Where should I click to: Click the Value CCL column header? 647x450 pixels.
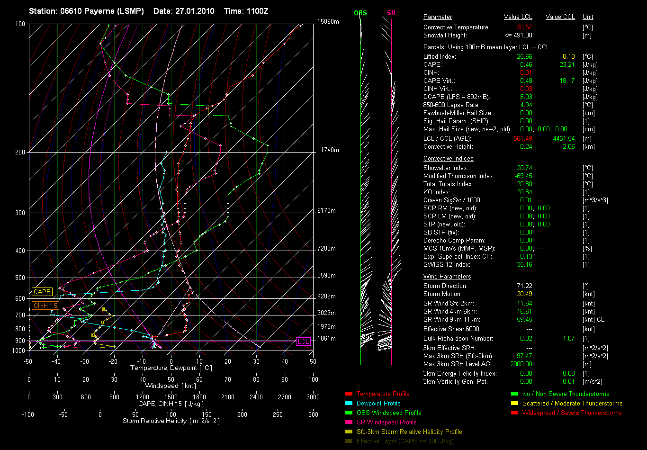point(560,17)
